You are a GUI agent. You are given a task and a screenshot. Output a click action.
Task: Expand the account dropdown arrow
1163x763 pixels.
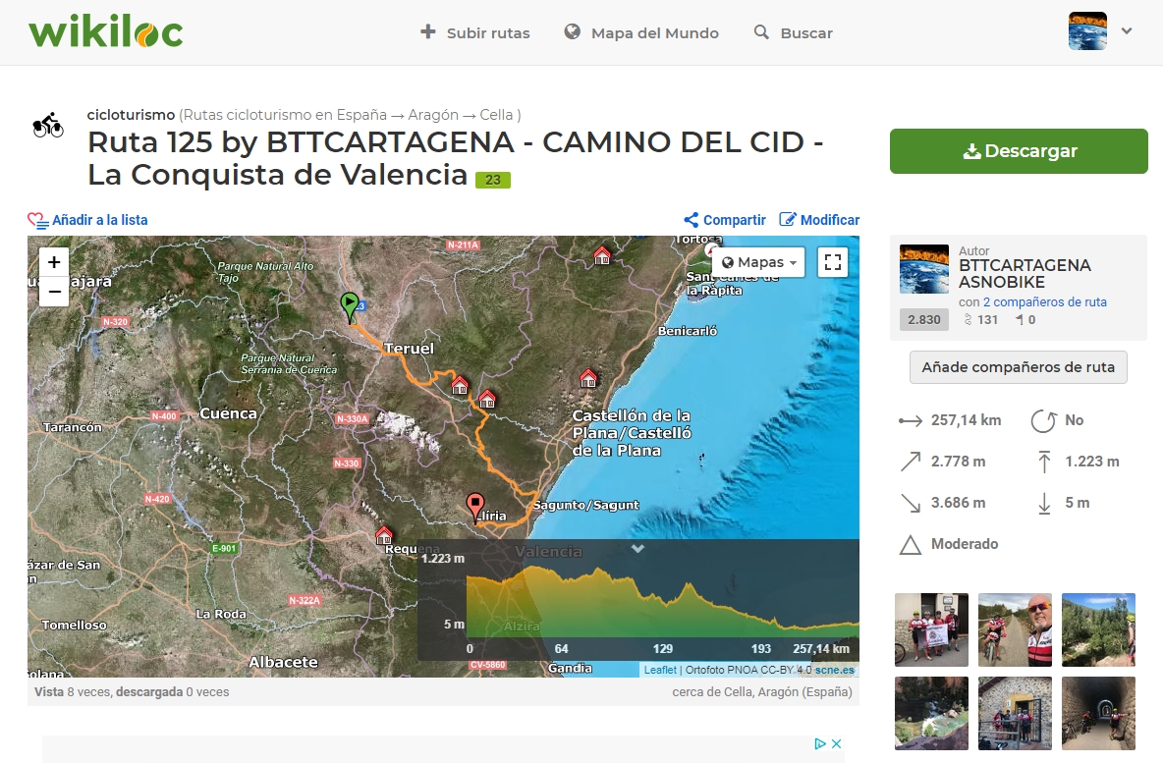[1127, 31]
